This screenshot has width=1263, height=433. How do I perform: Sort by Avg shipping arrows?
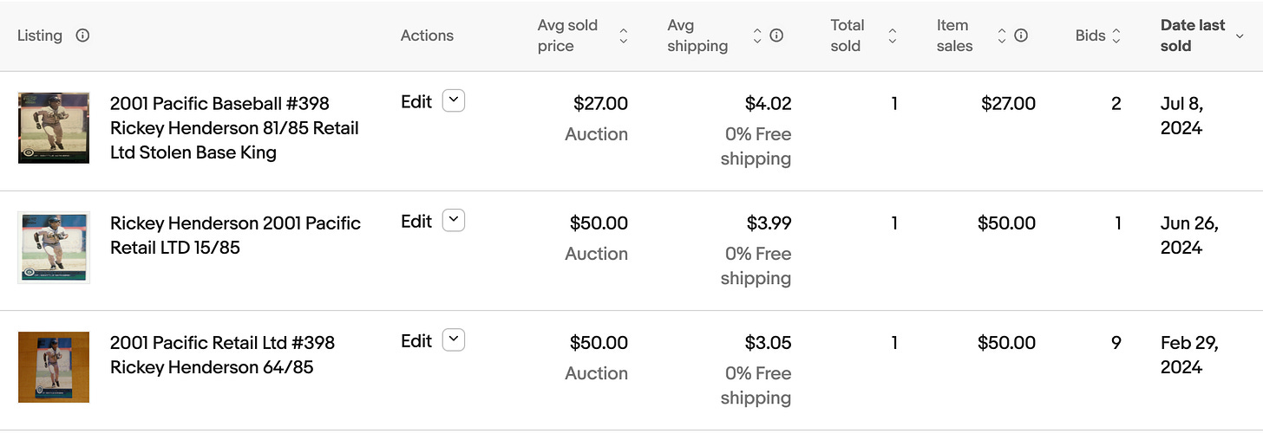[x=757, y=36]
